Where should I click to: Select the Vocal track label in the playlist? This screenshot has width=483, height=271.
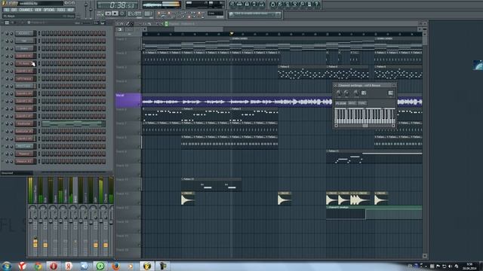(x=128, y=100)
